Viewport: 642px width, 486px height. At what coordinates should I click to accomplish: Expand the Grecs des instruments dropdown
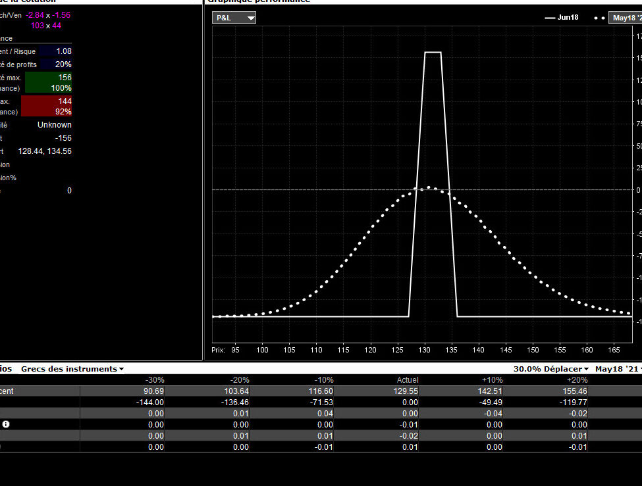(72, 369)
